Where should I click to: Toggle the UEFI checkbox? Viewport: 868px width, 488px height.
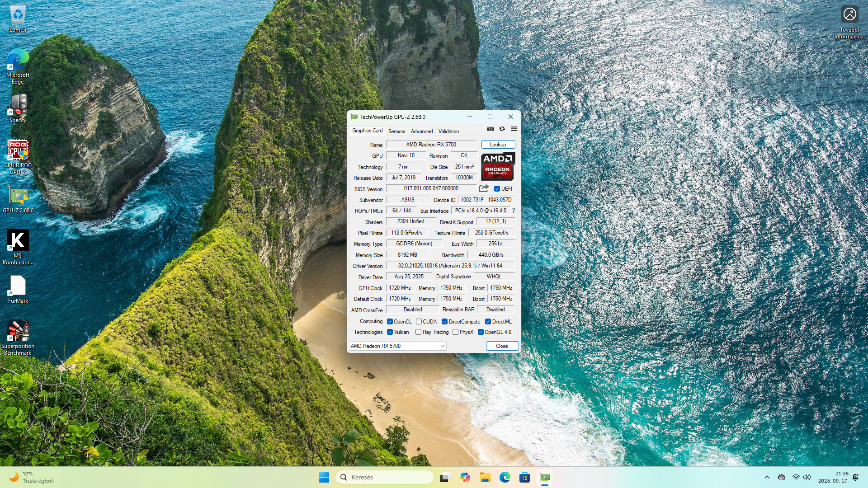pyautogui.click(x=497, y=189)
